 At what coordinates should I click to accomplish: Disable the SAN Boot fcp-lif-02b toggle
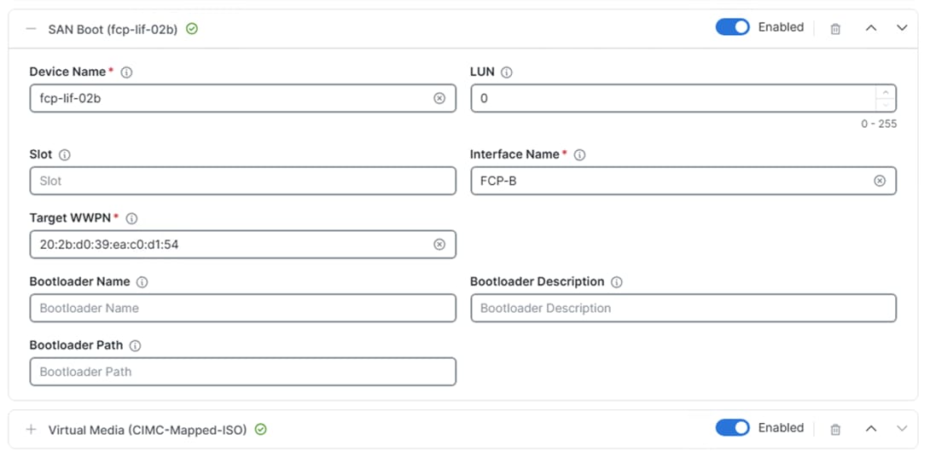pyautogui.click(x=733, y=27)
